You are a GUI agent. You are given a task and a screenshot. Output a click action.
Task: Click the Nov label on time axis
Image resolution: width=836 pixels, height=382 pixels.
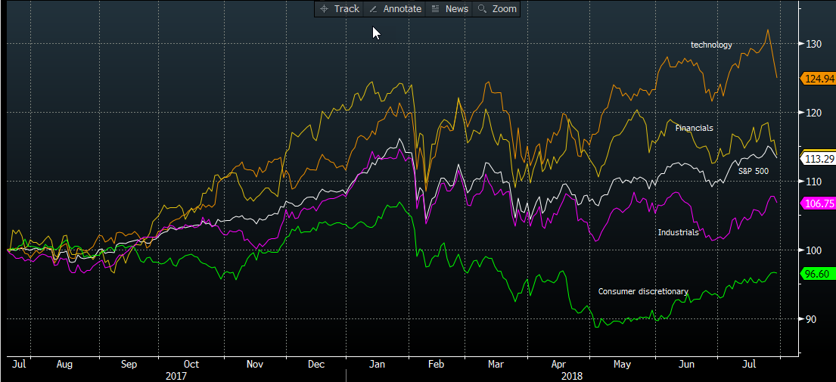click(x=255, y=365)
